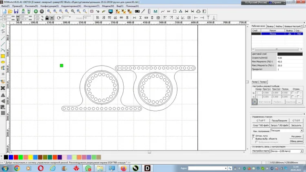This screenshot has height=172, width=306.
Task: Select the yellow rectangle tool
Action: [3, 56]
